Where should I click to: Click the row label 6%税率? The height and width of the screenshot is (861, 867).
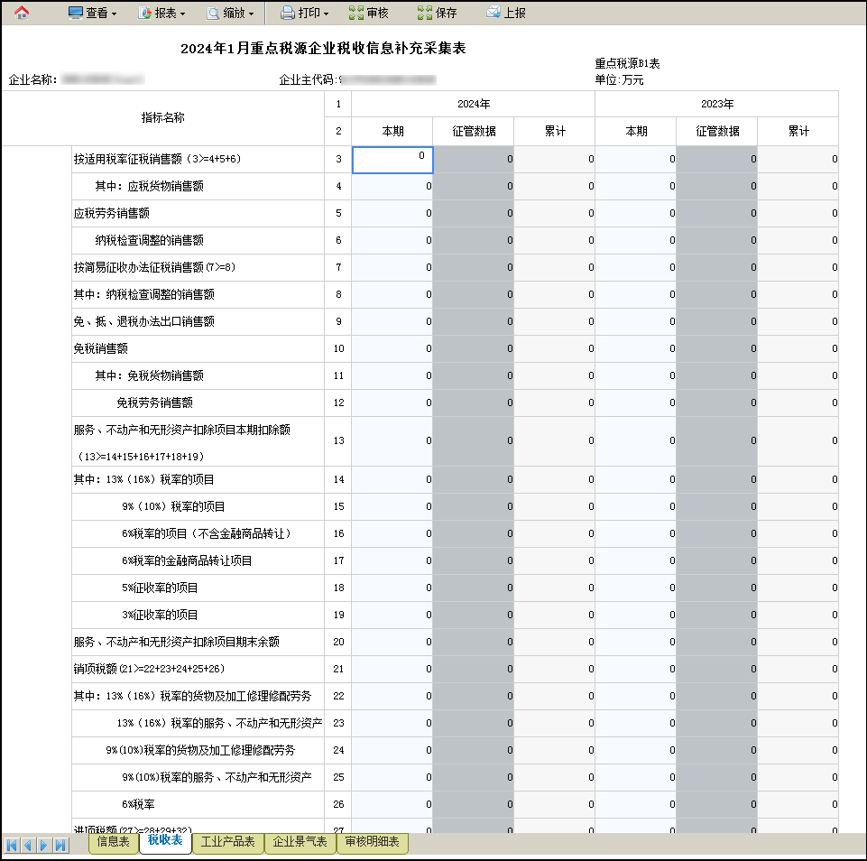click(138, 805)
